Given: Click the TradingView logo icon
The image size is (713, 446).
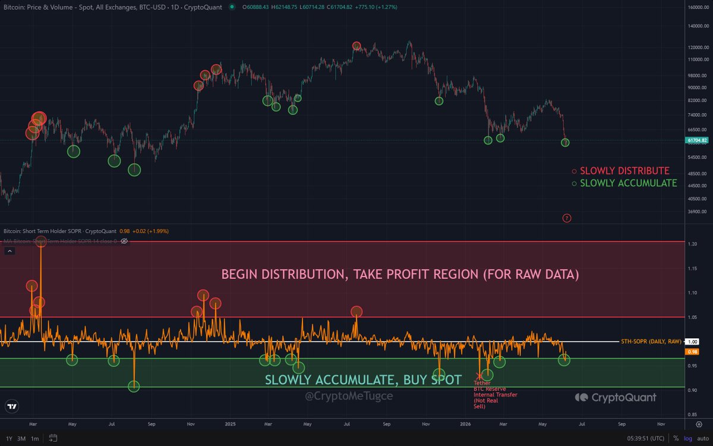Looking at the screenshot, I should click(x=11, y=407).
